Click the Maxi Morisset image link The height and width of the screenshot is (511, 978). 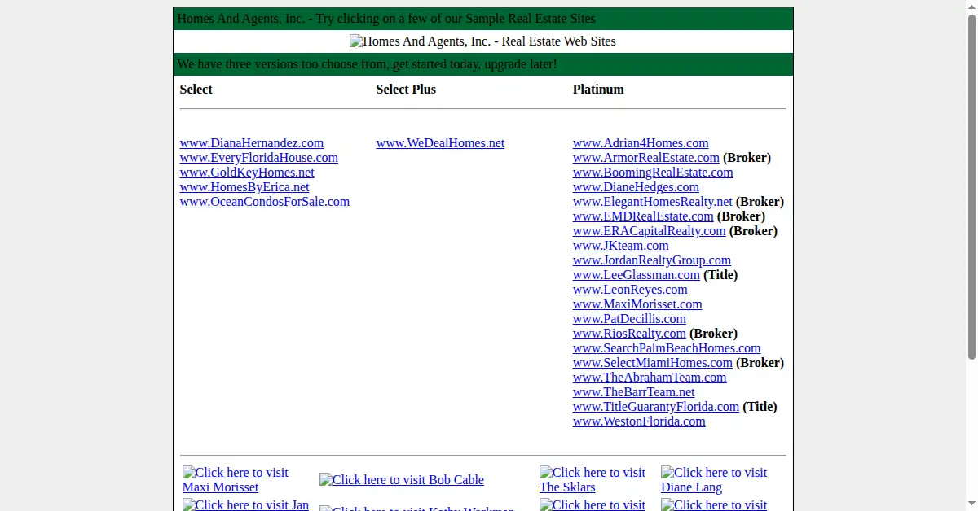(236, 480)
